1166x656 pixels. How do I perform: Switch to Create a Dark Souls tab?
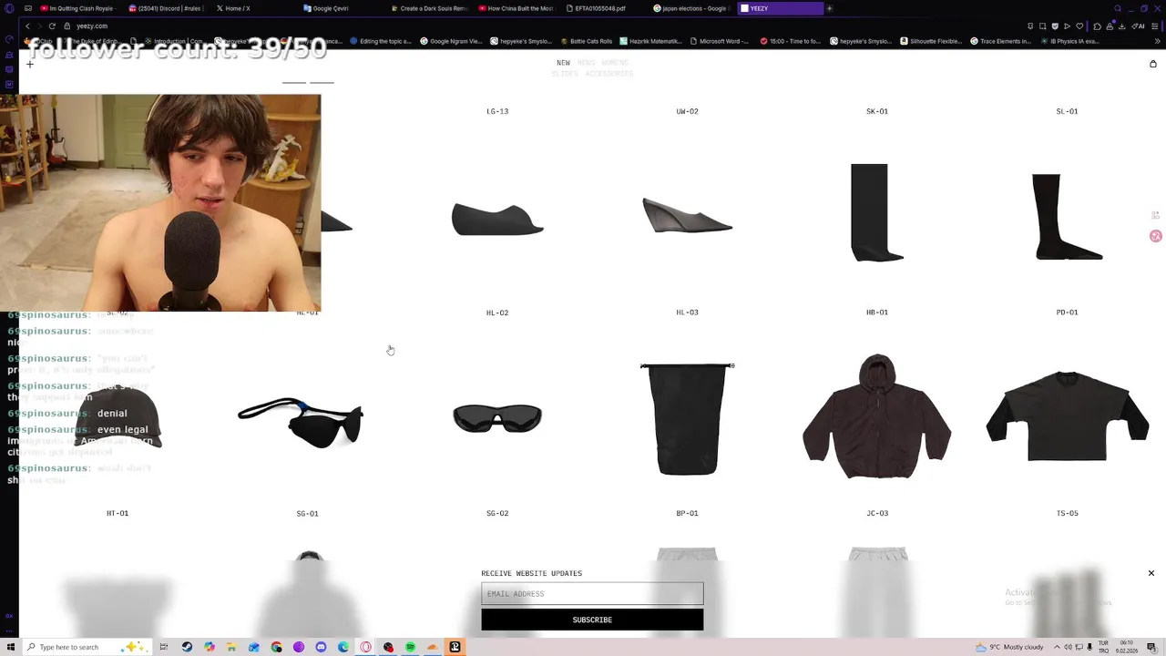[x=429, y=8]
